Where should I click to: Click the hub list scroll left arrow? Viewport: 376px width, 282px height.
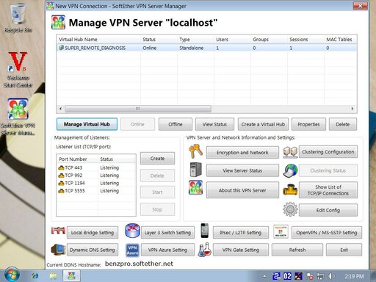(x=61, y=109)
